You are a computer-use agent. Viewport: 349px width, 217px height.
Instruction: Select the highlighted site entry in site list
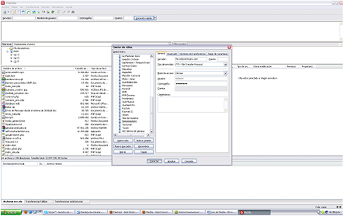coord(130,122)
